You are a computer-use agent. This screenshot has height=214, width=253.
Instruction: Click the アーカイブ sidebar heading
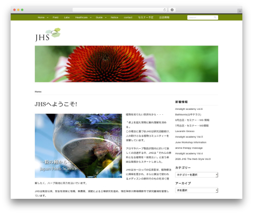click(183, 183)
